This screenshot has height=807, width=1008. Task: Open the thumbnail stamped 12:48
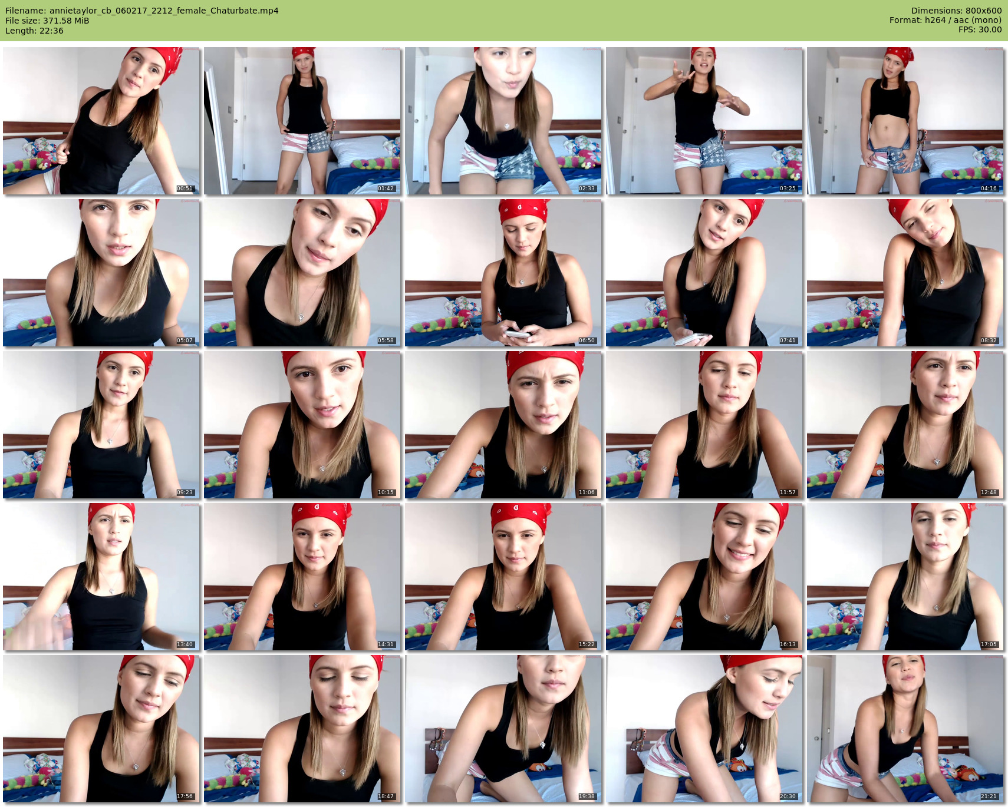(905, 425)
